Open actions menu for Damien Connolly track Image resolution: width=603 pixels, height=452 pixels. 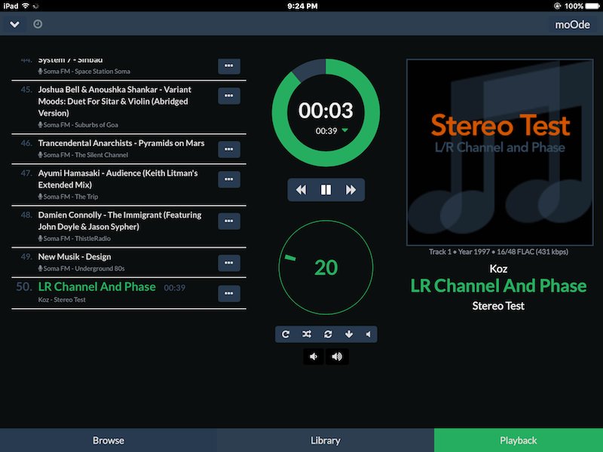(x=229, y=221)
